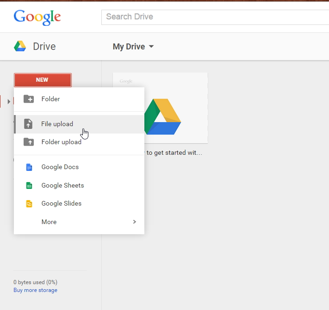This screenshot has height=310, width=329.
Task: Click the green Google Sheets icon
Action: (x=29, y=185)
